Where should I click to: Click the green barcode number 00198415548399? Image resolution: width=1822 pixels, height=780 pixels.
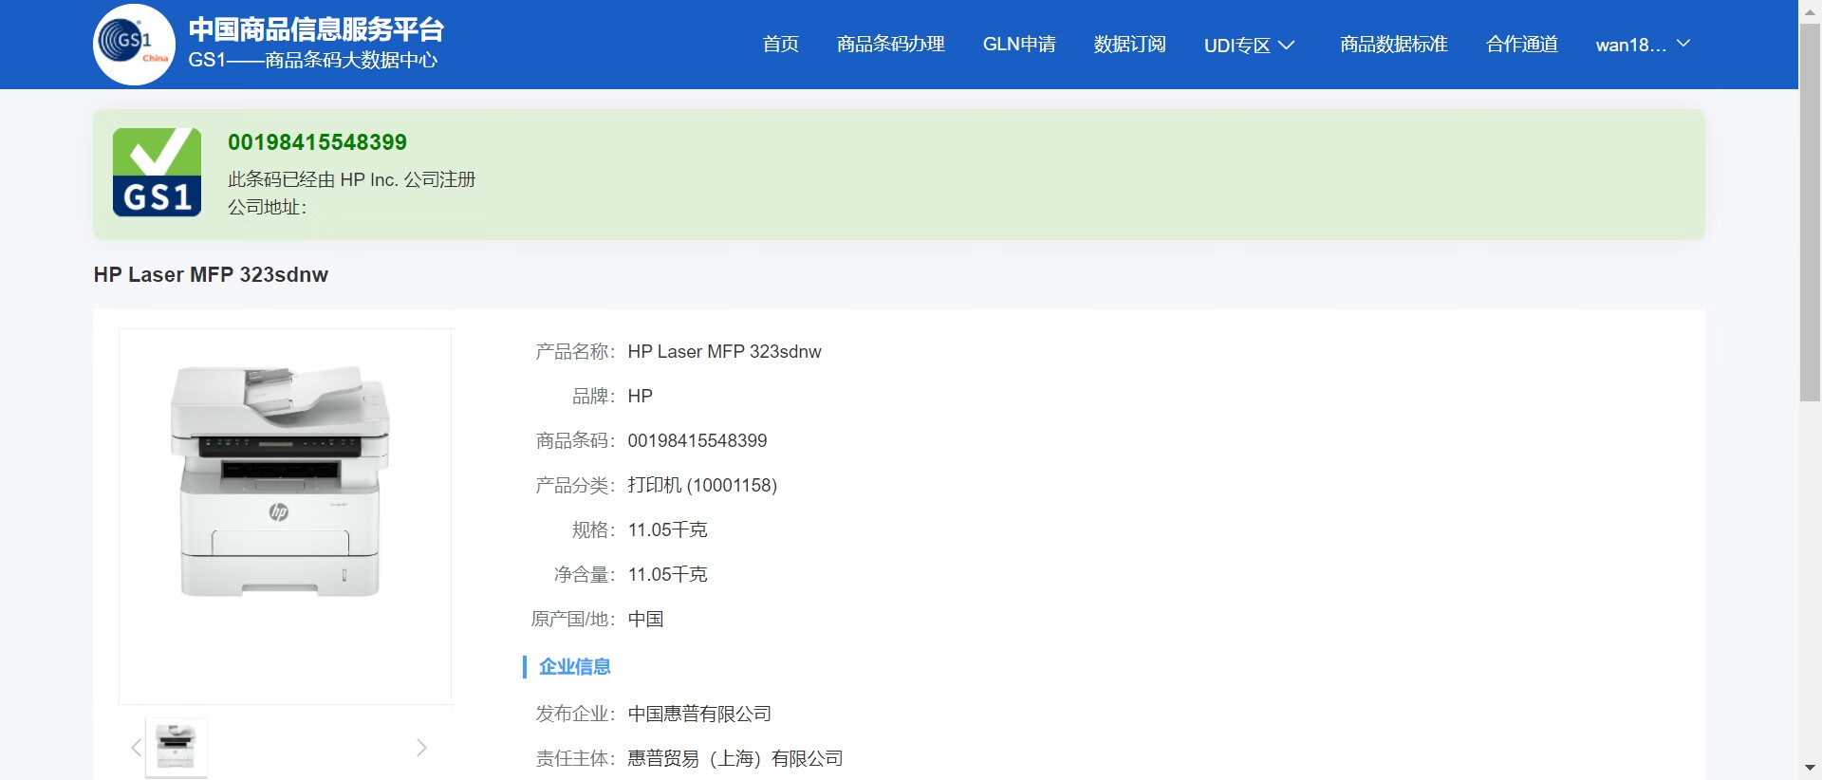click(317, 142)
